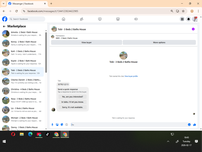Image resolution: width=202 pixels, height=152 pixels.
Task: Reload the page with browser refresh icon
Action: 17,11
